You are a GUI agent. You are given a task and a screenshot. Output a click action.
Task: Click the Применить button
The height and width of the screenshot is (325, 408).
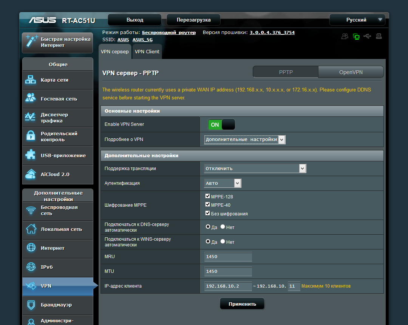coord(242,304)
